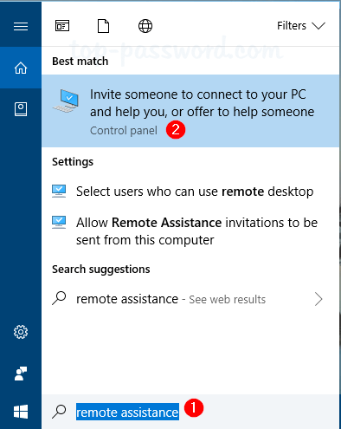Image resolution: width=341 pixels, height=429 pixels.
Task: Click the search box containing remote assistance
Action: [x=190, y=412]
